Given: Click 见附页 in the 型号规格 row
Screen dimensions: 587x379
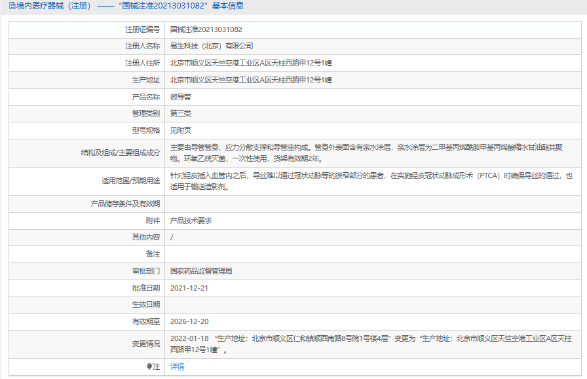Looking at the screenshot, I should (x=181, y=130).
